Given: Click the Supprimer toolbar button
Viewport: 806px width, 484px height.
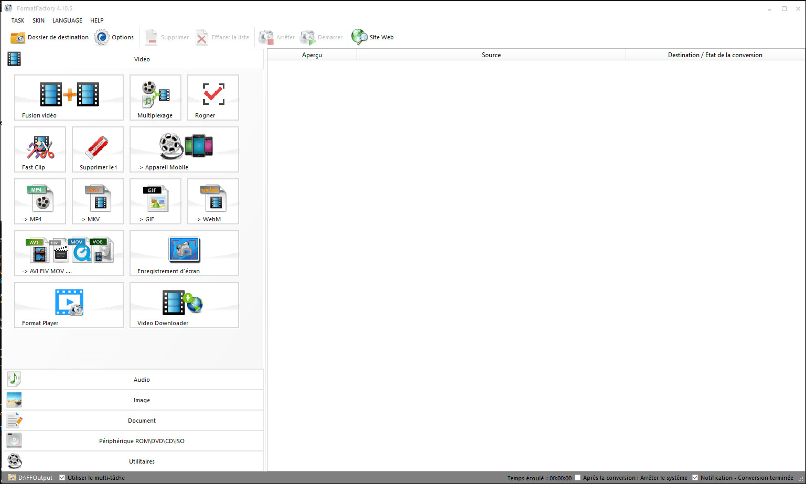Looking at the screenshot, I should point(167,37).
